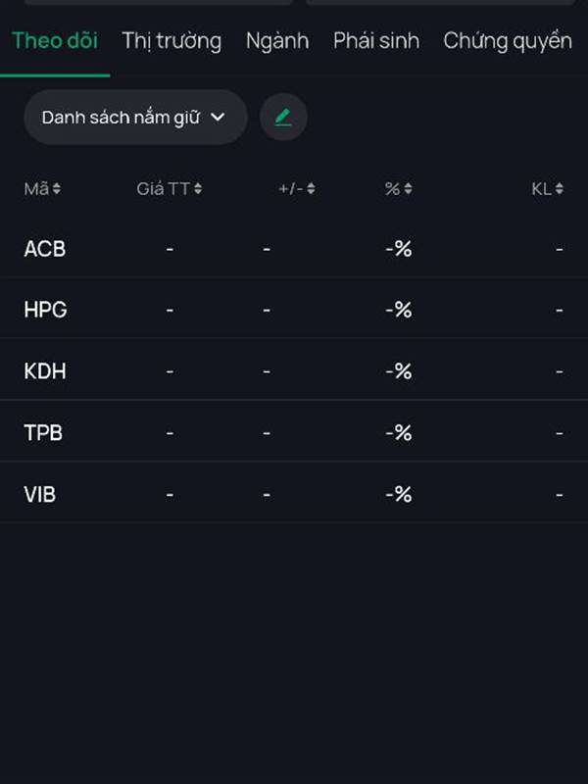Open the Danh sách nắm giữ dropdown

(134, 118)
